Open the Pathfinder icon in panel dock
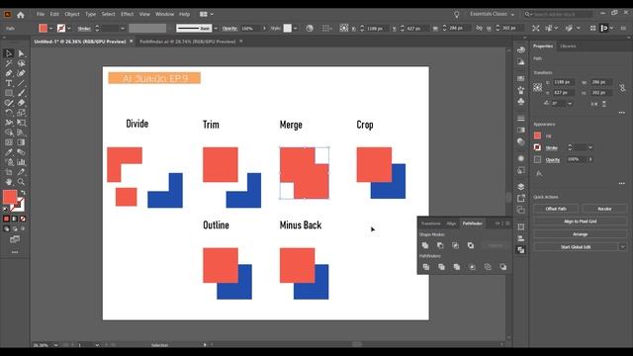The image size is (633, 356). pos(521,250)
